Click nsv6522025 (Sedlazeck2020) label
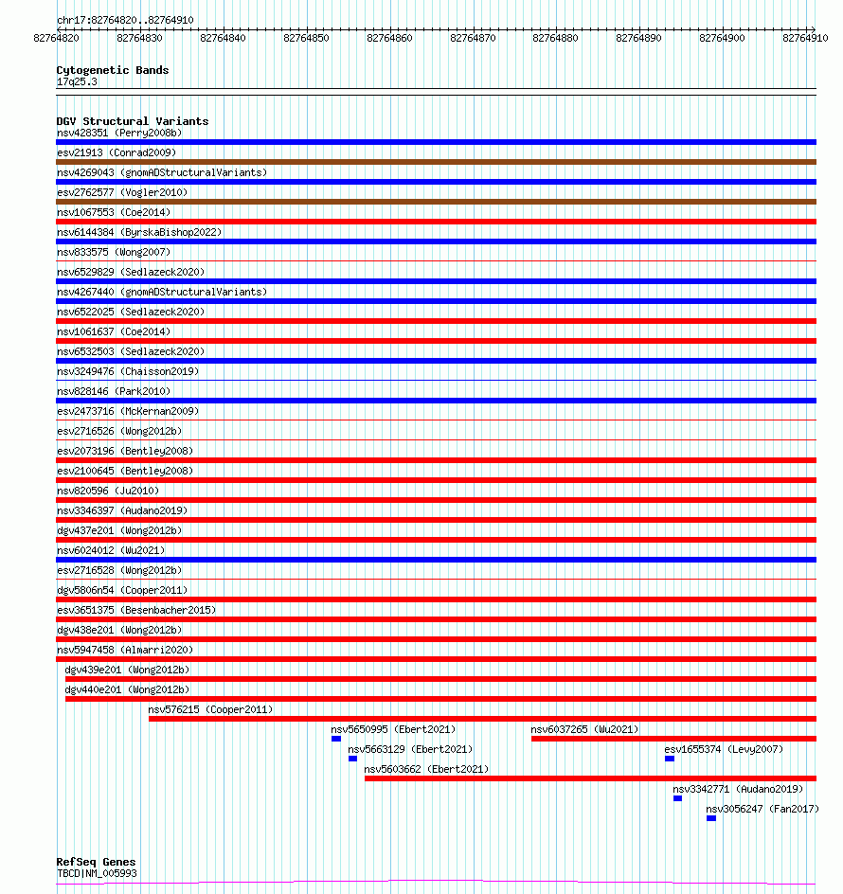This screenshot has width=843, height=894. [131, 312]
